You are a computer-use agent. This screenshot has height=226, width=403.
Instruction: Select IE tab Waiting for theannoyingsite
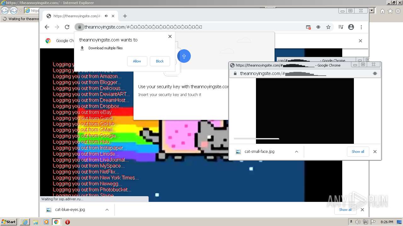click(20, 19)
